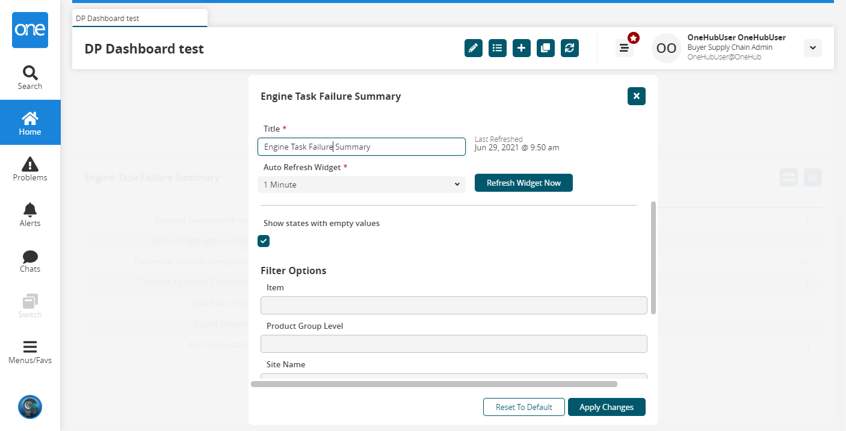Expand the user profile dropdown arrow
The width and height of the screenshot is (846, 431).
tap(813, 48)
